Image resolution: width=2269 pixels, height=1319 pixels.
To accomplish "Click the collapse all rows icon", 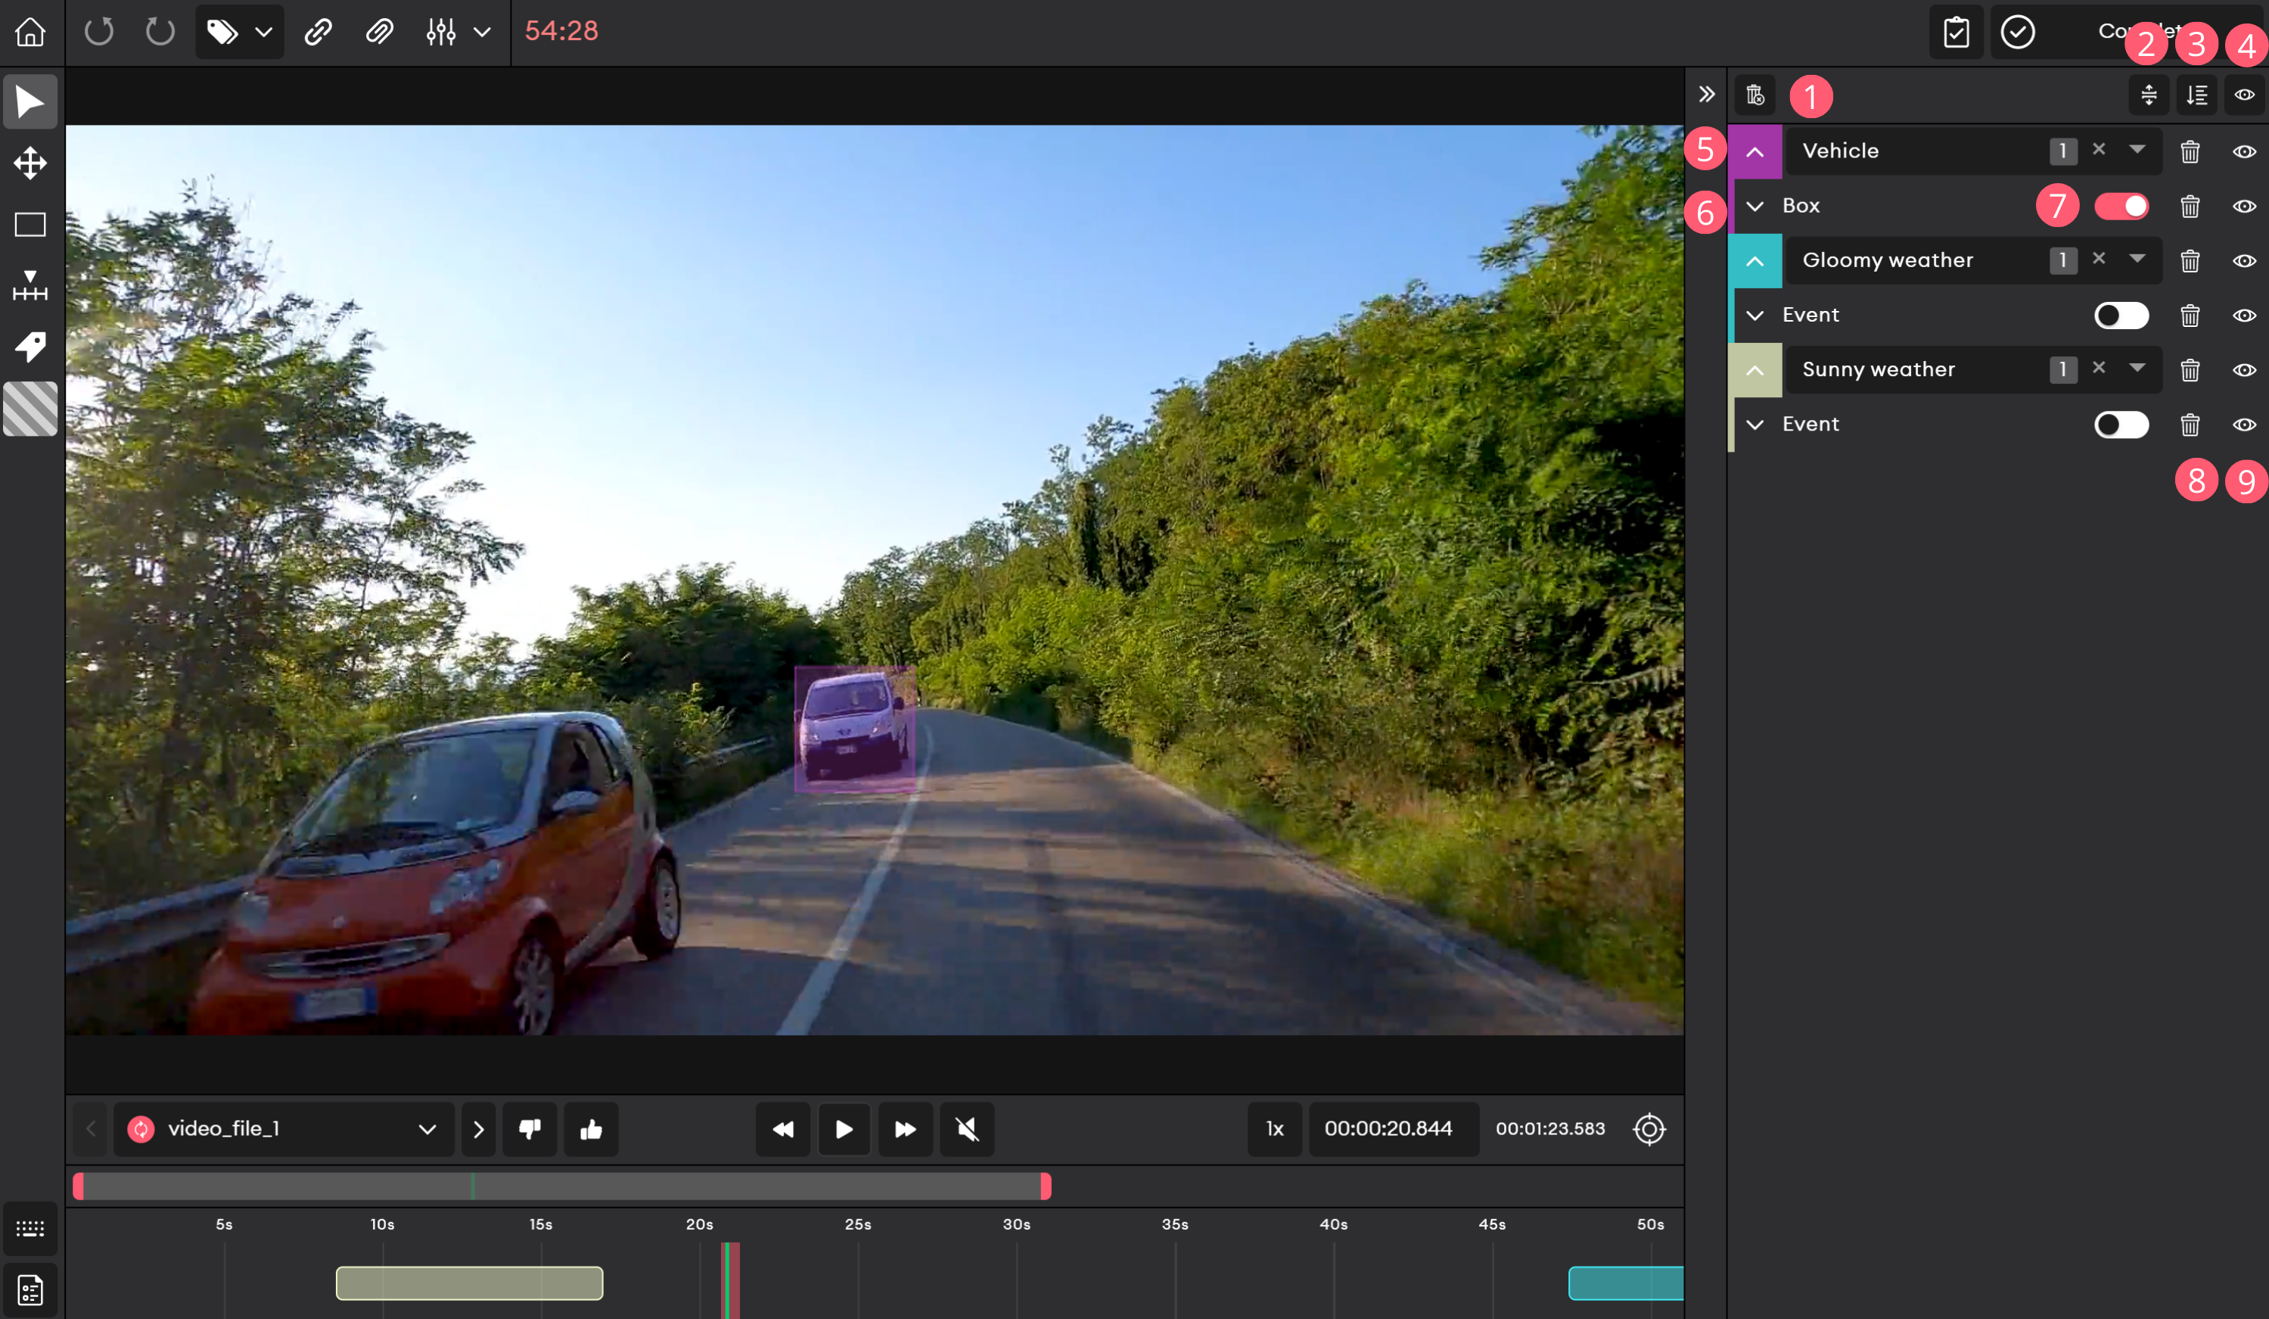I will pyautogui.click(x=2149, y=95).
